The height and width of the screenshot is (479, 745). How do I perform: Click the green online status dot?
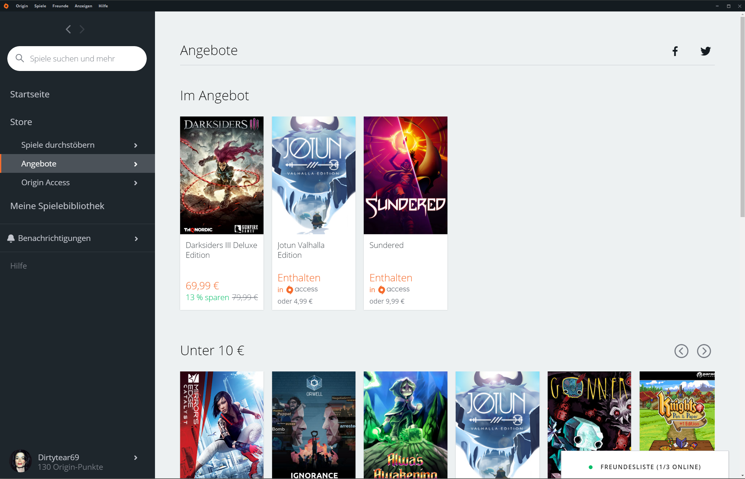(x=591, y=467)
